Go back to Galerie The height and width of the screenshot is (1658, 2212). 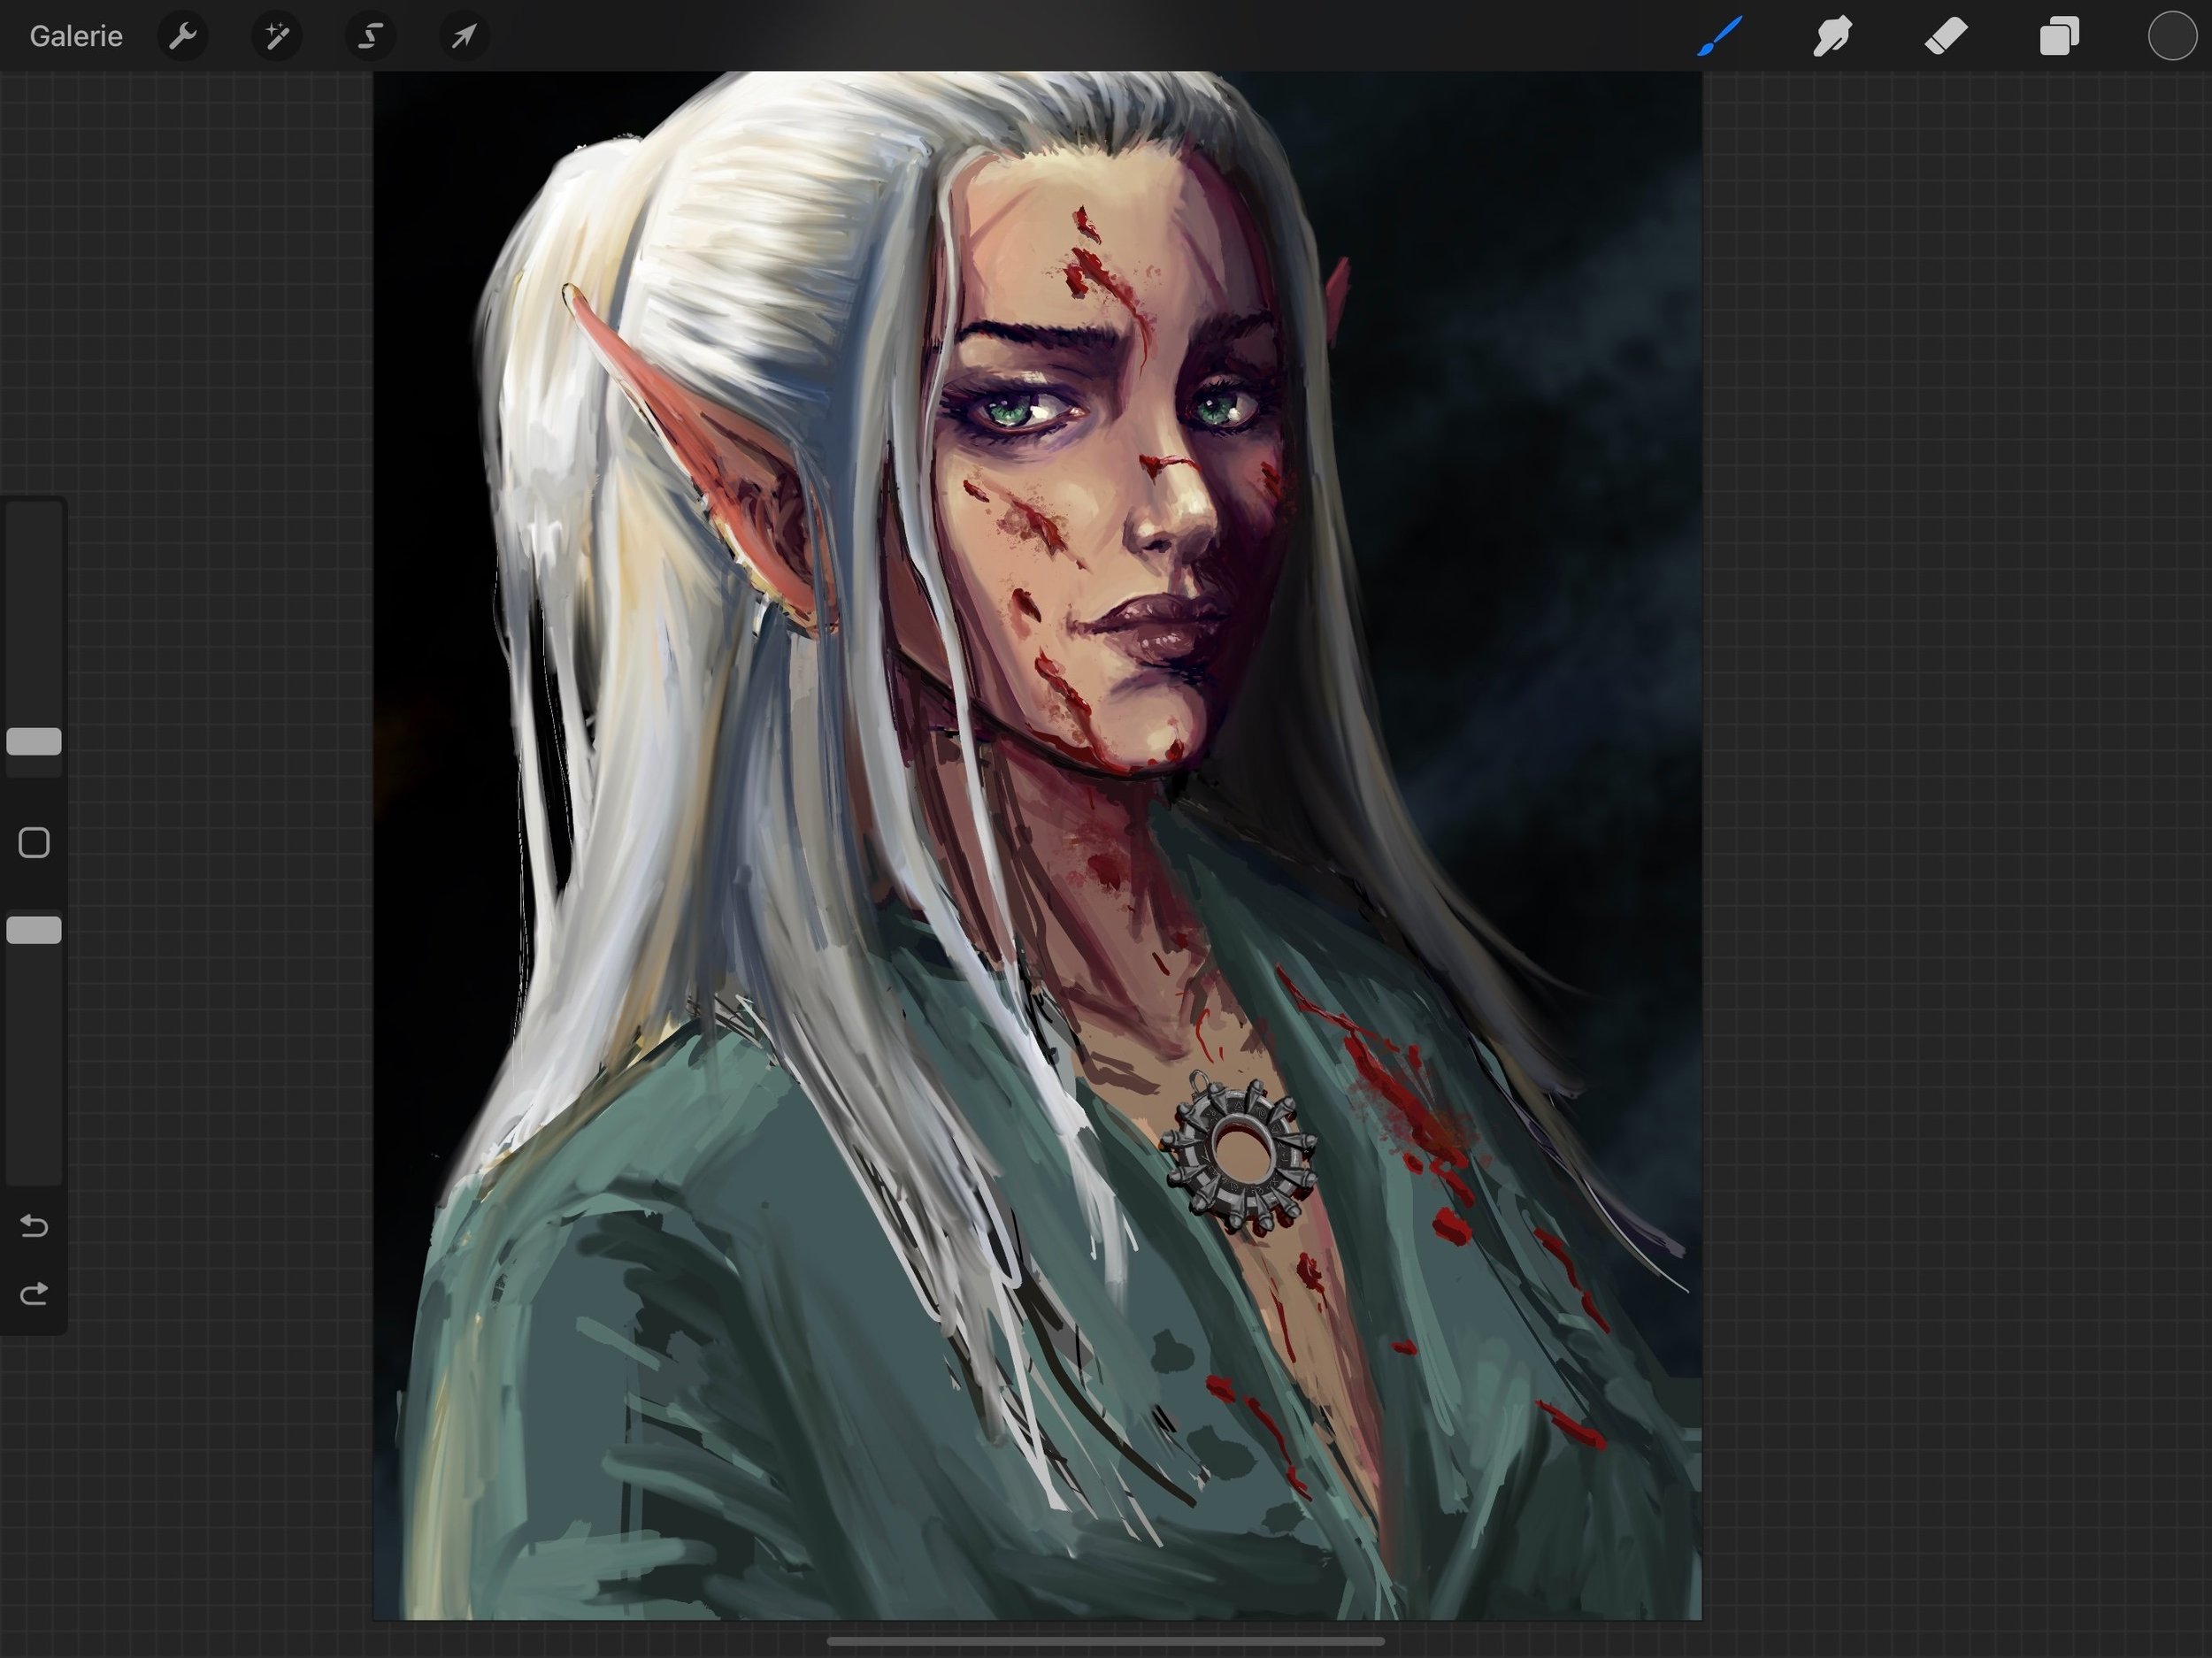(76, 37)
